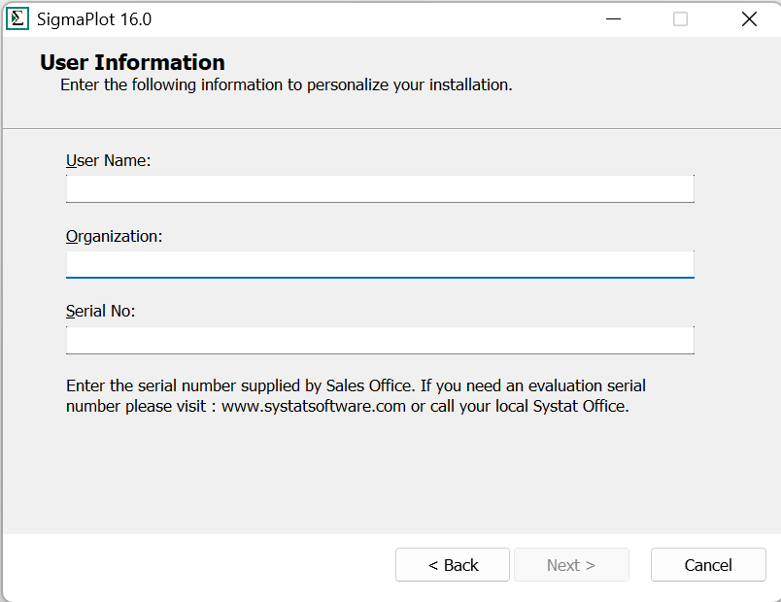Viewport: 781px width, 602px height.
Task: Click the 'Organization:' label
Action: pos(114,236)
